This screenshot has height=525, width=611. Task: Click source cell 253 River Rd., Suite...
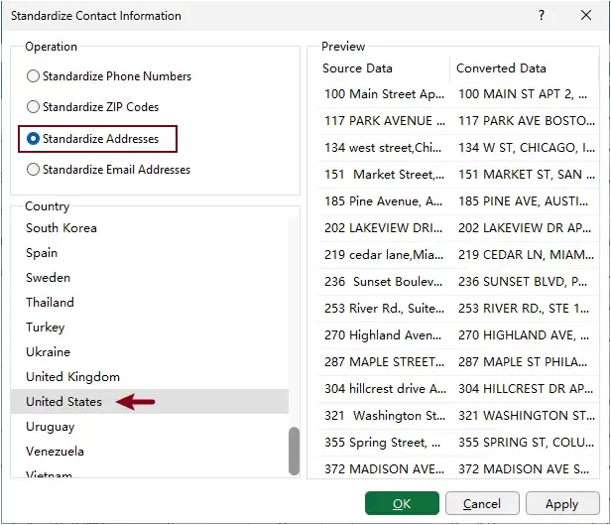[x=384, y=309]
